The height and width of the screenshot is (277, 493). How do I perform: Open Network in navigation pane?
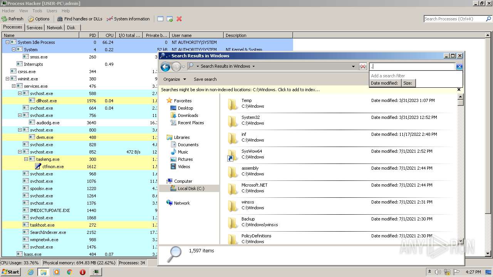click(178, 203)
